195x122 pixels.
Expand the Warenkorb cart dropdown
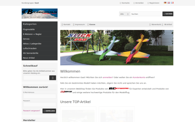coord(156,24)
